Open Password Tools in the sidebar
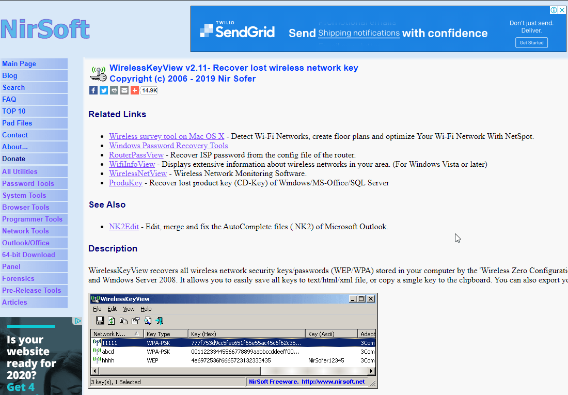568x395 pixels. tap(34, 184)
